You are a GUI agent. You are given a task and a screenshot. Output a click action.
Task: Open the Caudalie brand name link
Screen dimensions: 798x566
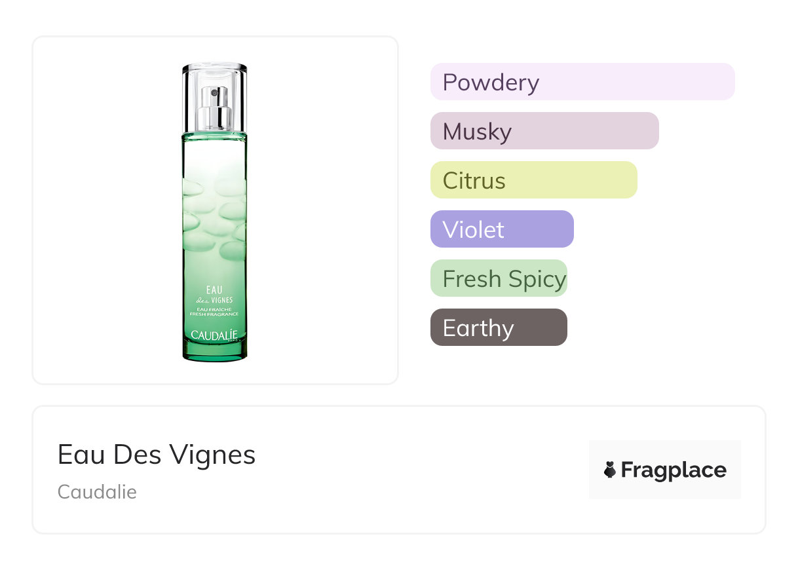click(97, 491)
